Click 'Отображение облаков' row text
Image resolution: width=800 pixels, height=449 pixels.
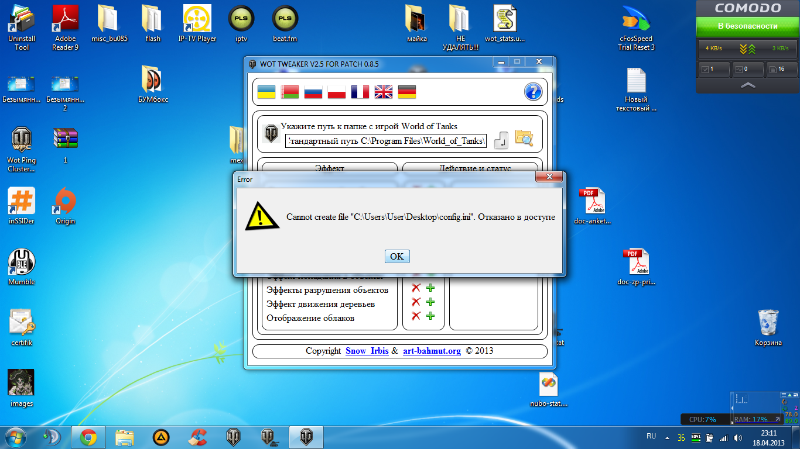(x=310, y=318)
